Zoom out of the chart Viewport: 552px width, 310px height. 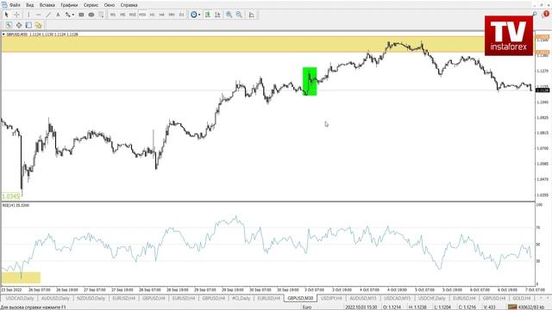239,15
